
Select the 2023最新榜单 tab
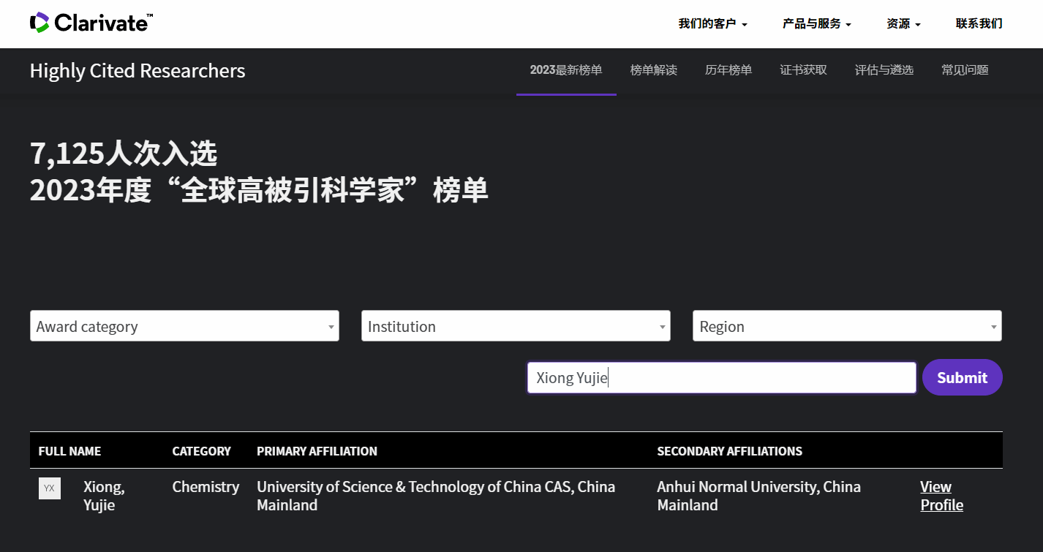click(x=566, y=71)
